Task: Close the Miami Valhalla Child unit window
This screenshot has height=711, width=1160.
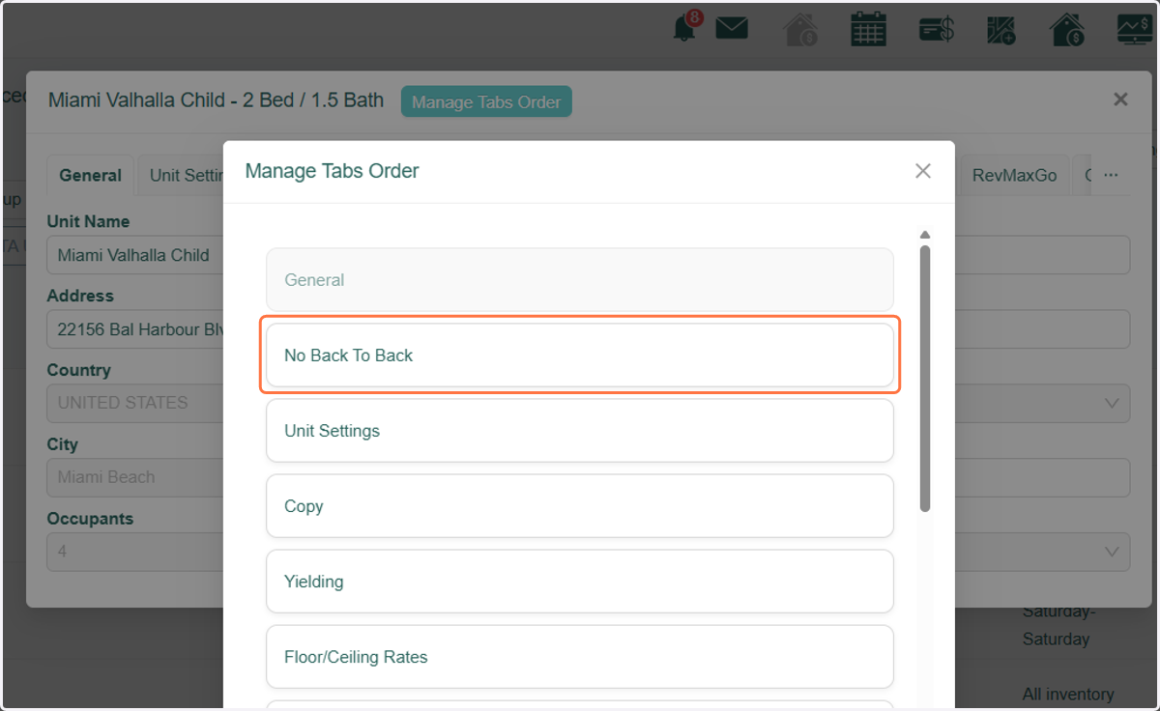Action: pos(1120,99)
